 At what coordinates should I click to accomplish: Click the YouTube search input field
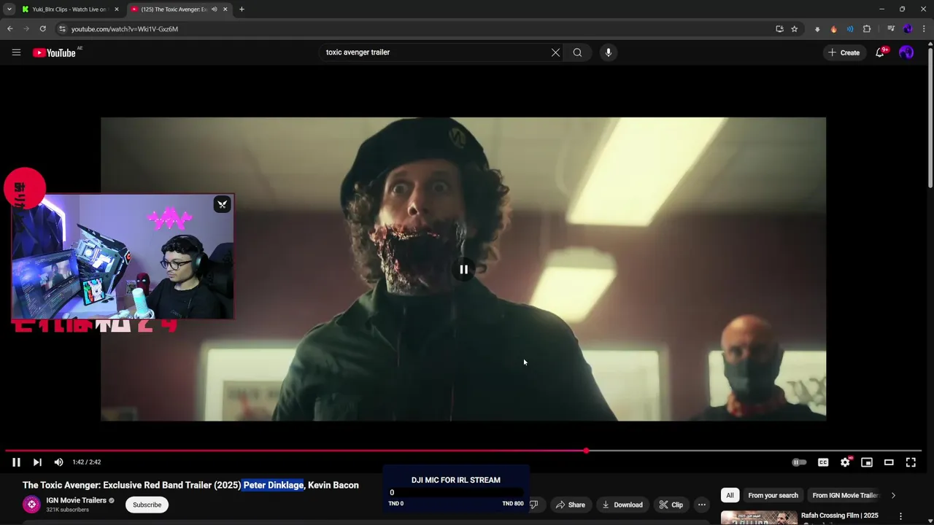(x=434, y=52)
